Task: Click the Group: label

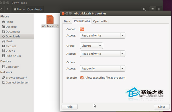Action: tap(71, 46)
